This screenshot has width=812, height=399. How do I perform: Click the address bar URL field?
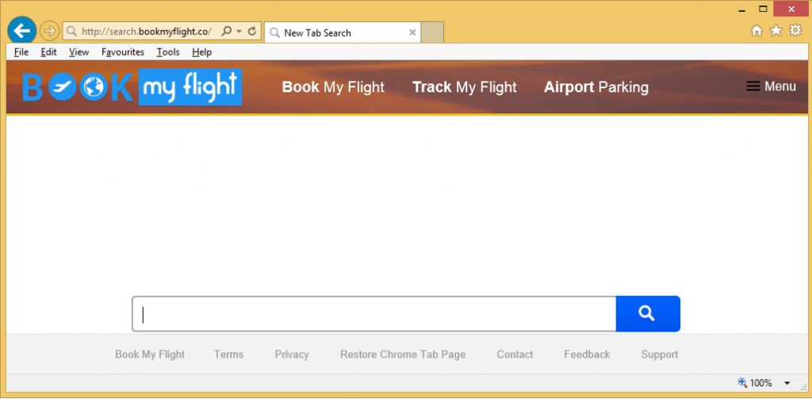tap(146, 32)
